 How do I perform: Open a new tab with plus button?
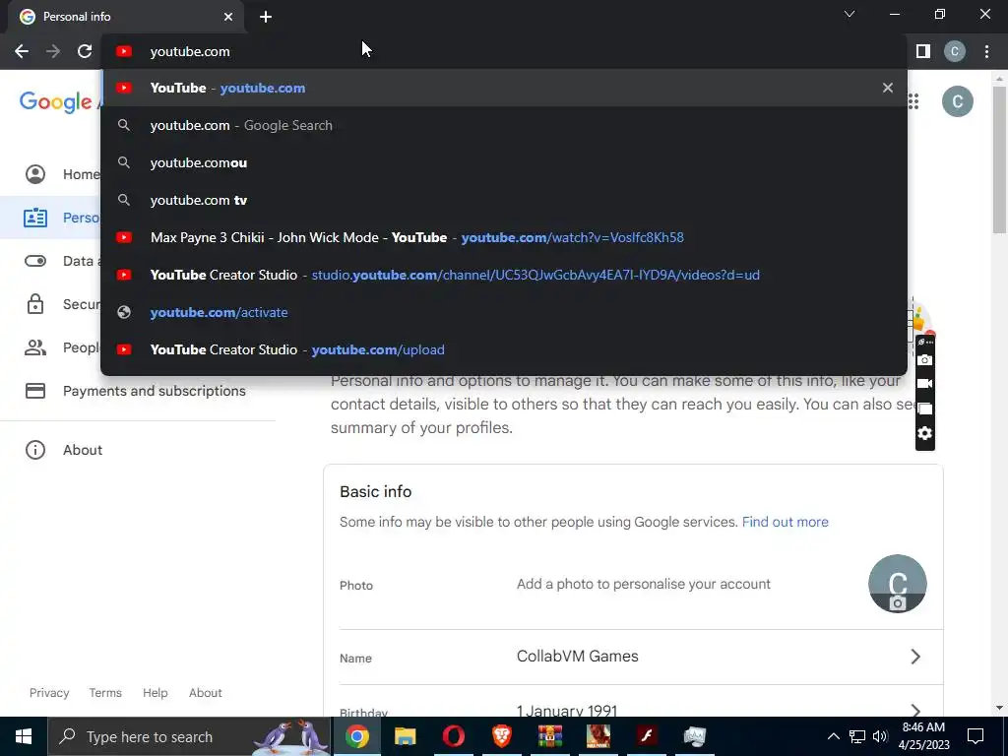click(266, 17)
